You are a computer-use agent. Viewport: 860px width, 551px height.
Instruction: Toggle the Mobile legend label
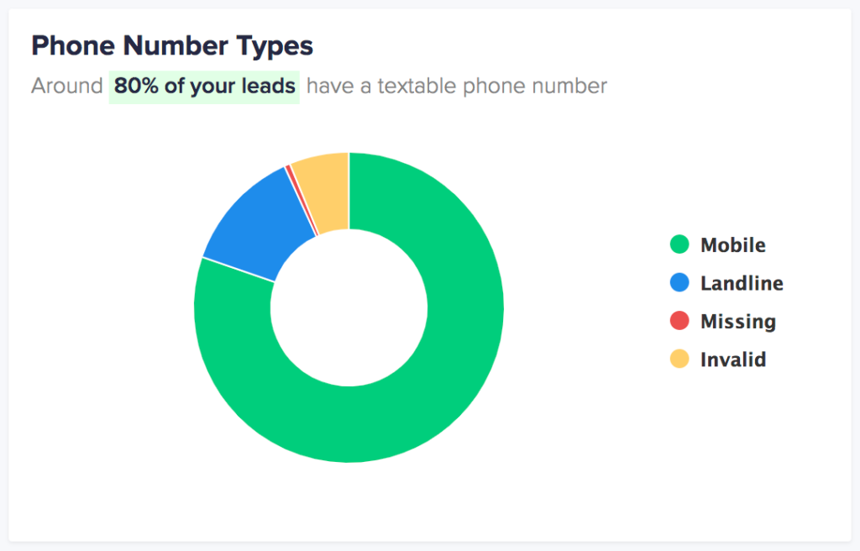click(x=732, y=244)
